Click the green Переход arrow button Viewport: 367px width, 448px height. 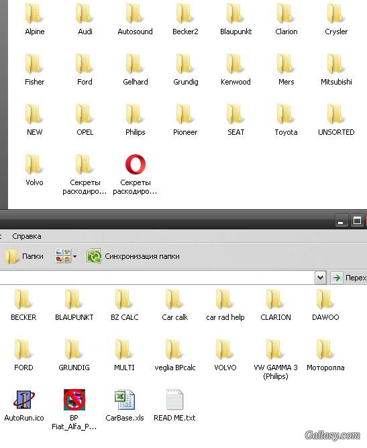point(336,278)
